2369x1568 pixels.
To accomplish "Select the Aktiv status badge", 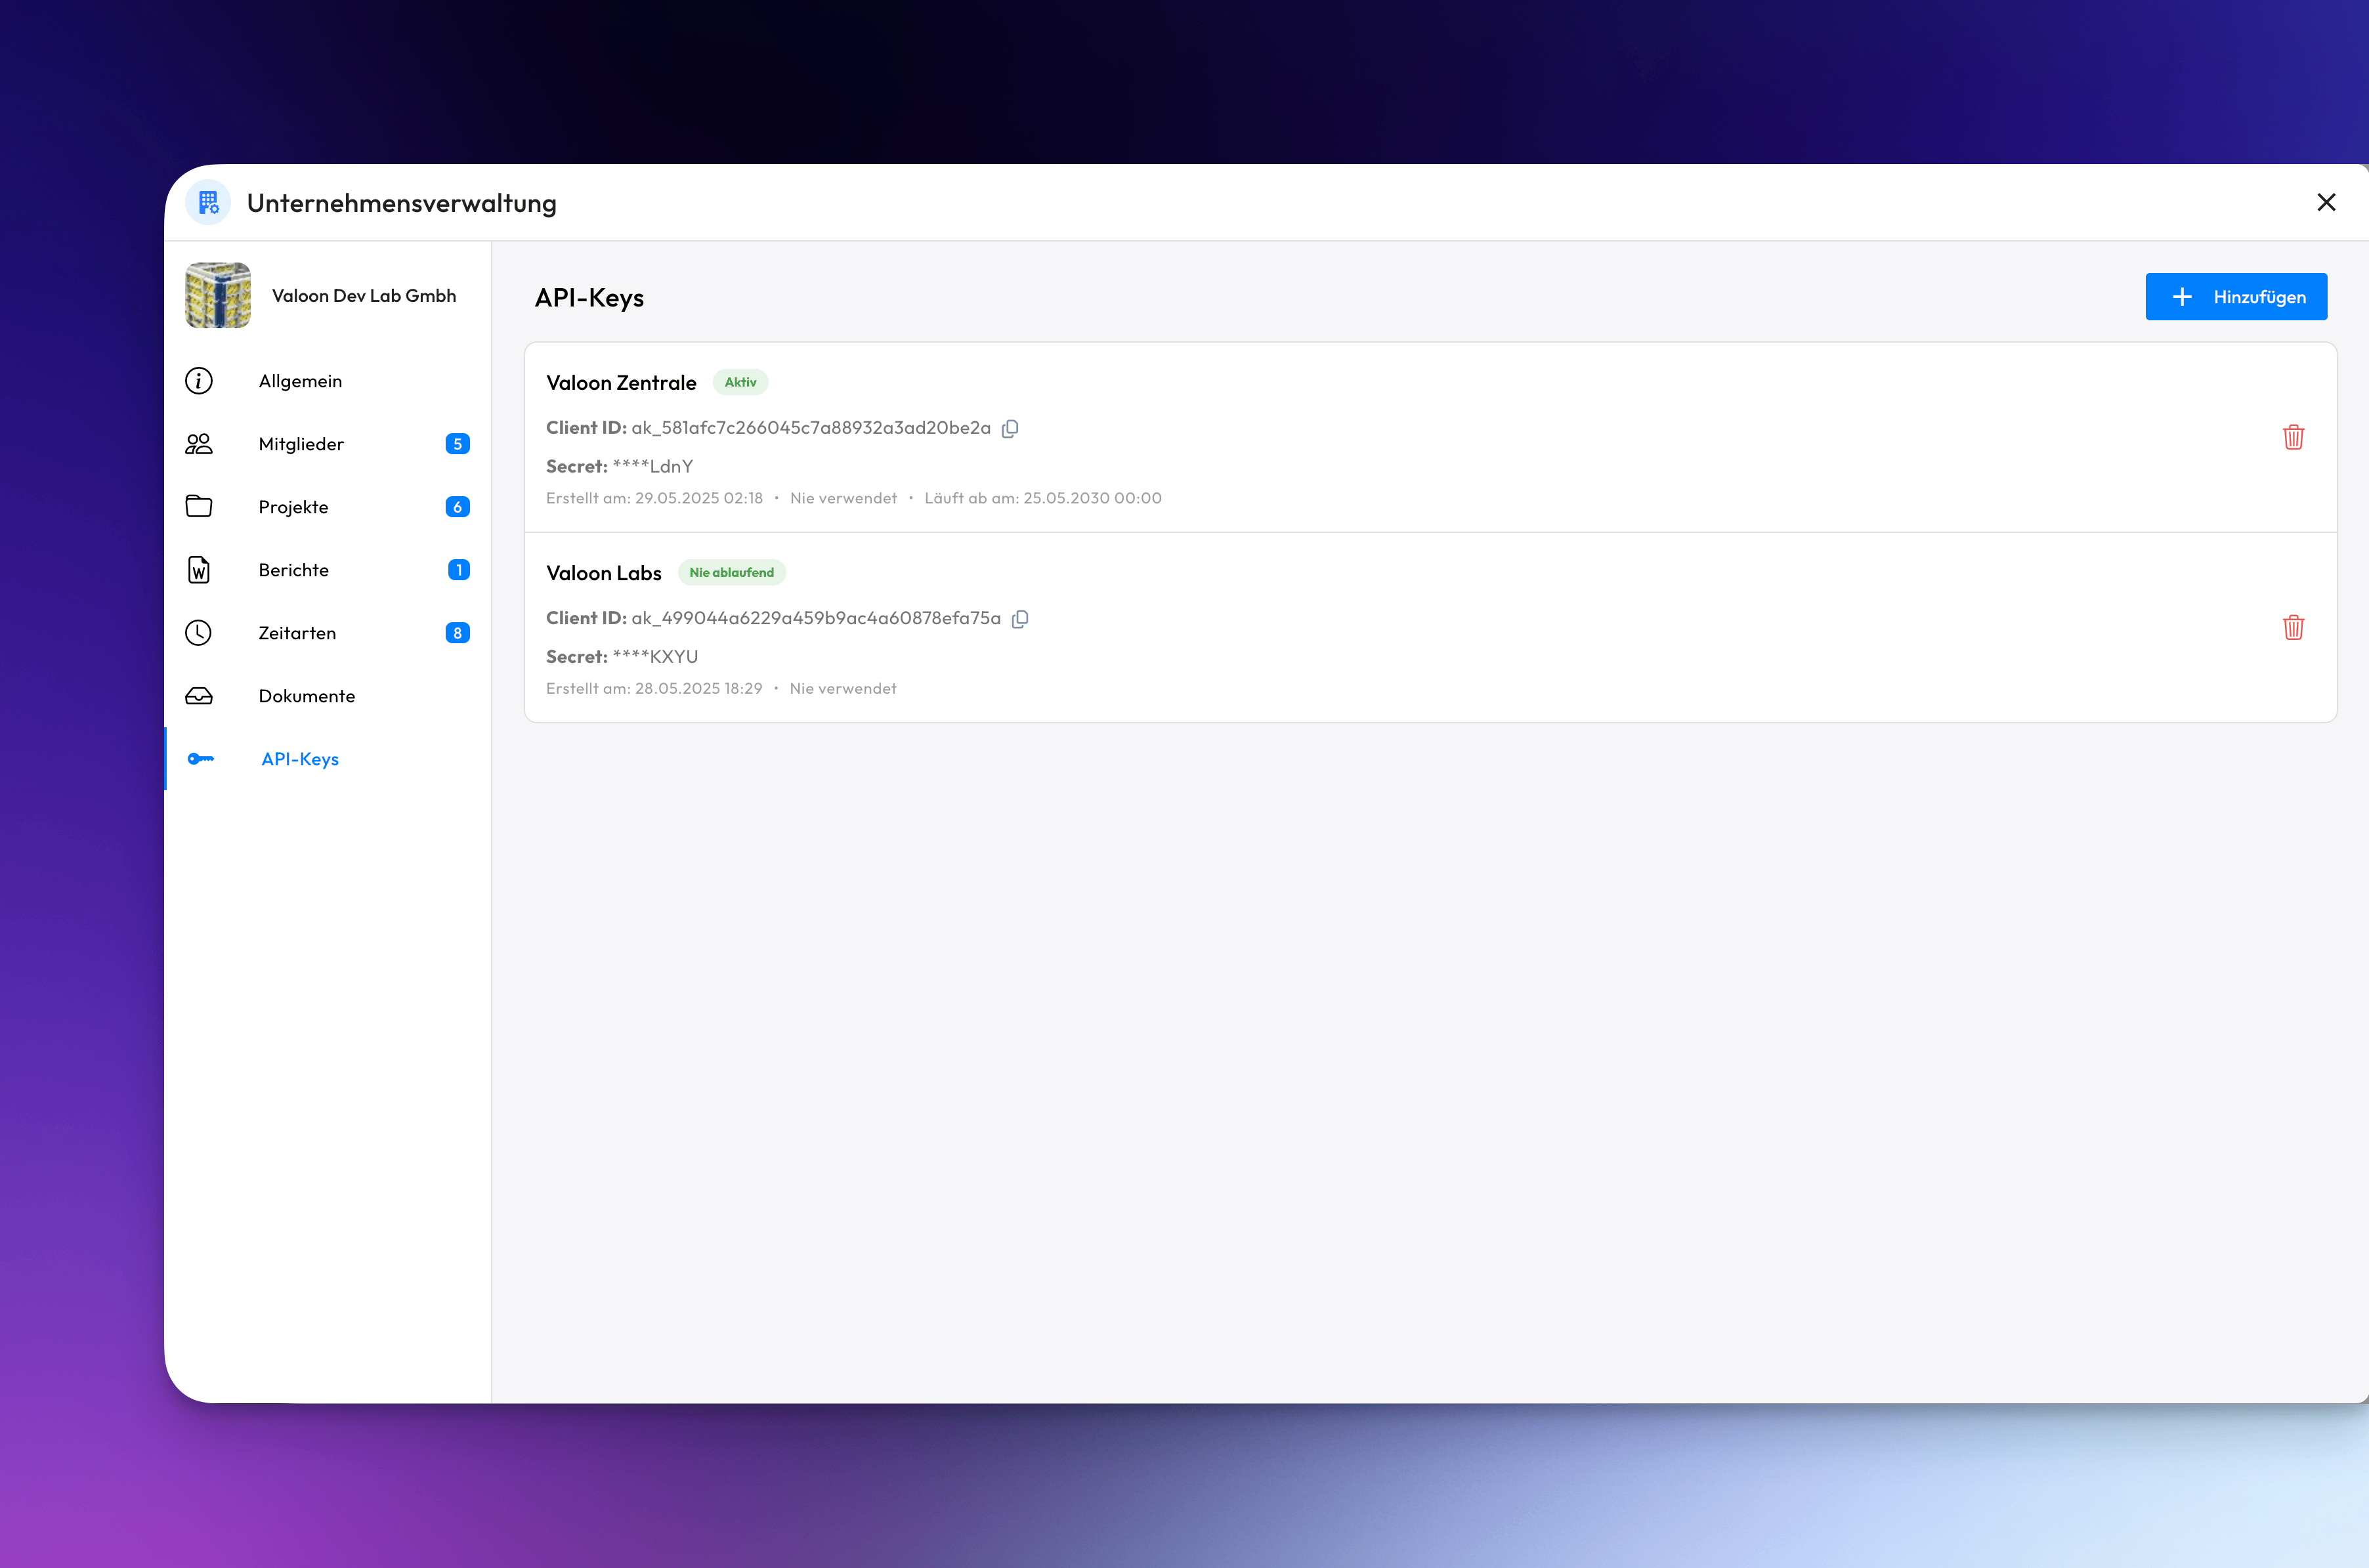I will pyautogui.click(x=740, y=382).
